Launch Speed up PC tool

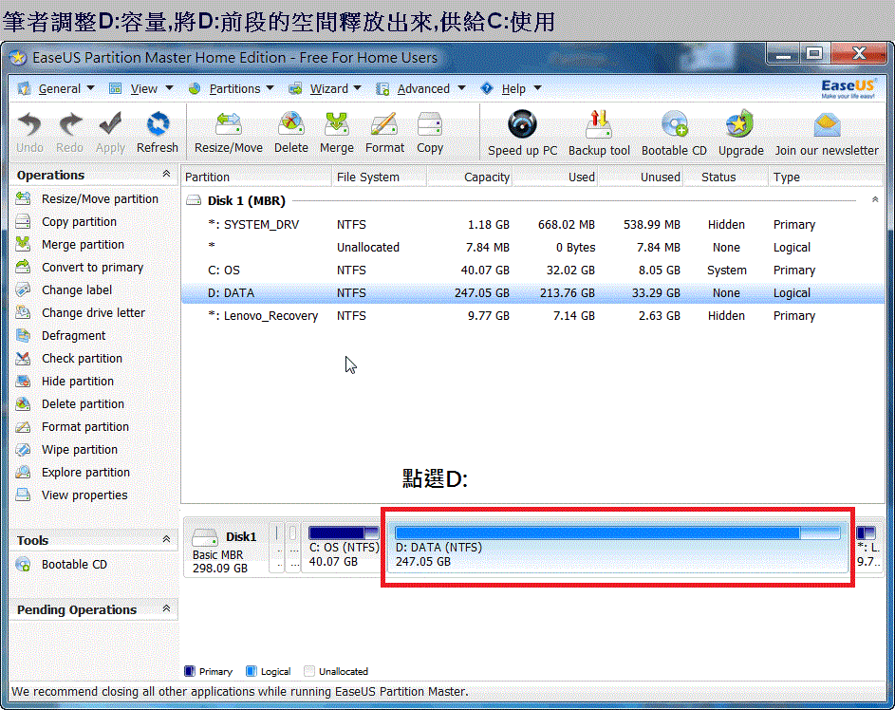click(x=522, y=134)
